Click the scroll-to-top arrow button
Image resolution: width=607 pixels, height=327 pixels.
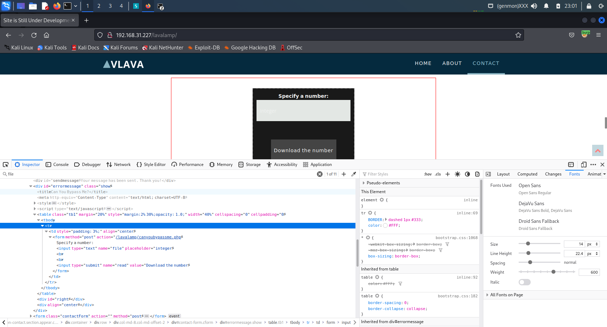click(598, 150)
